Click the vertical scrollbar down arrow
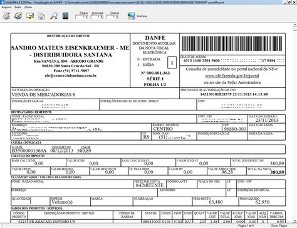This screenshot has height=228, width=297. coord(295,221)
